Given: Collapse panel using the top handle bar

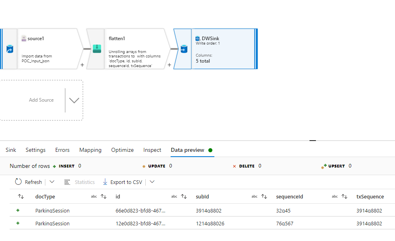Looking at the screenshot, I should click(x=313, y=141).
